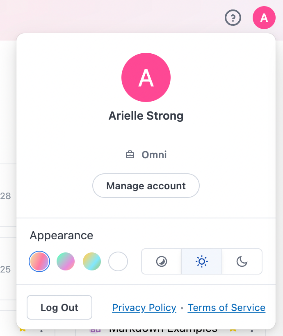
Task: Switch to dark mode with the moon icon
Action: click(242, 261)
